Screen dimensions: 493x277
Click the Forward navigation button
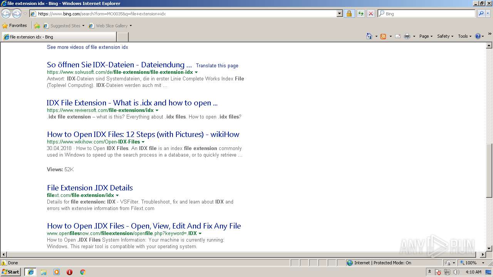(x=17, y=14)
